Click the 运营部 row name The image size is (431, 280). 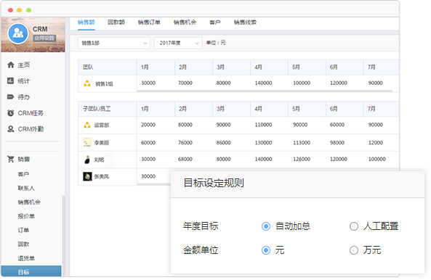pos(102,125)
